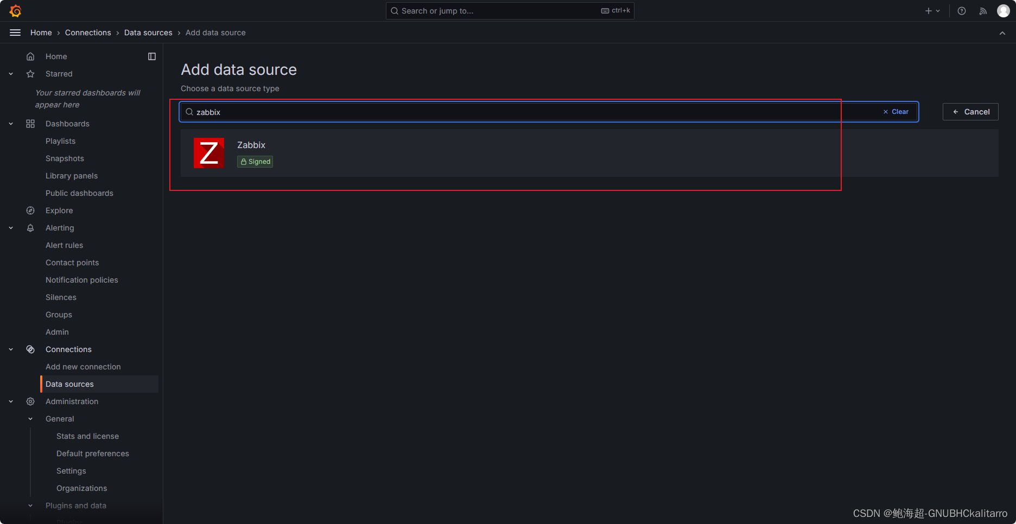Open the help question mark icon
Image resolution: width=1016 pixels, height=524 pixels.
pos(962,11)
